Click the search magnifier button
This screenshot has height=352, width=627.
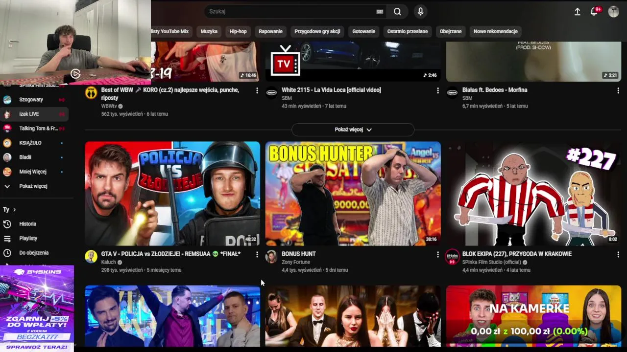point(397,12)
